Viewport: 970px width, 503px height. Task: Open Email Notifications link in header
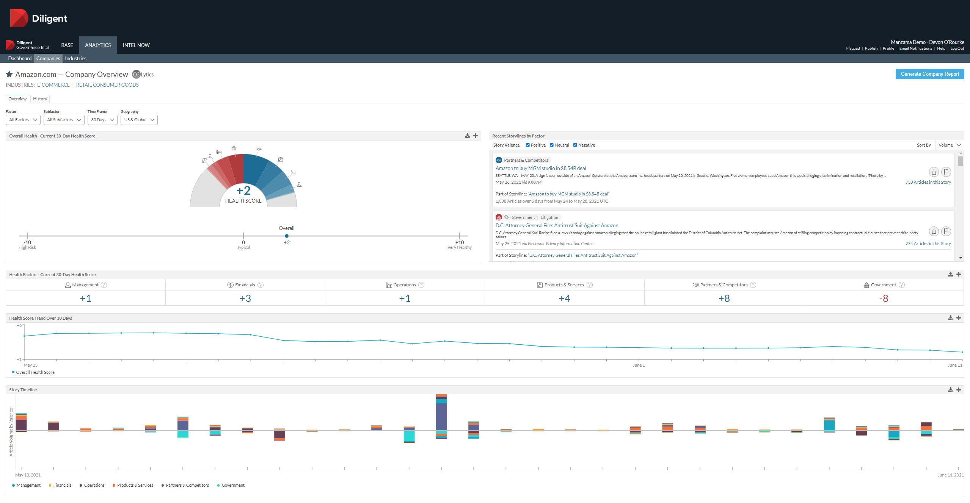(915, 48)
